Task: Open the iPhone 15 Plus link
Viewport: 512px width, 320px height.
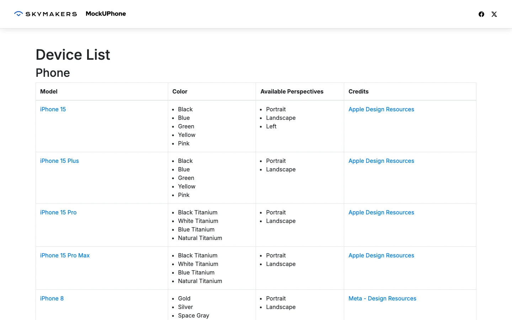Action: point(59,161)
